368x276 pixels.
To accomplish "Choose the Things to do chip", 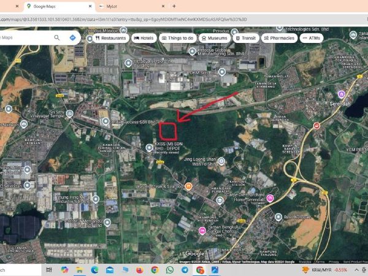I will point(178,38).
